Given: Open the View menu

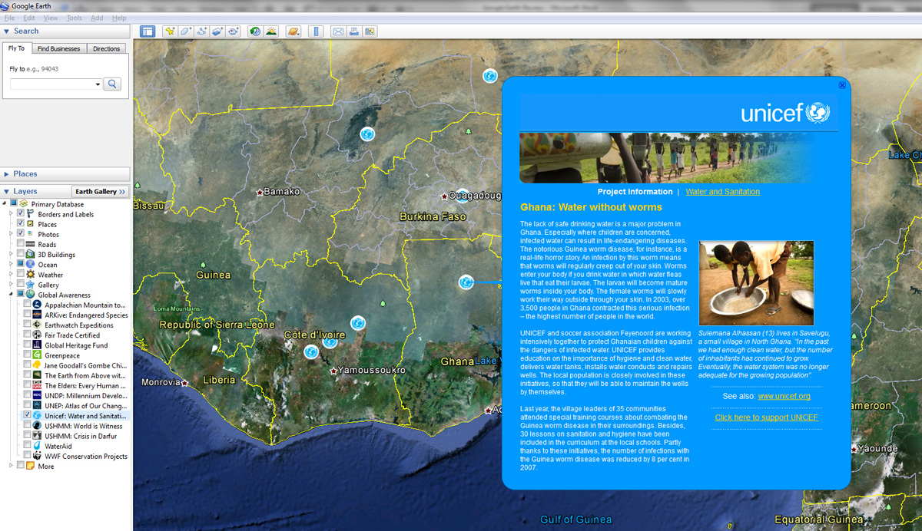Looking at the screenshot, I should pyautogui.click(x=51, y=18).
